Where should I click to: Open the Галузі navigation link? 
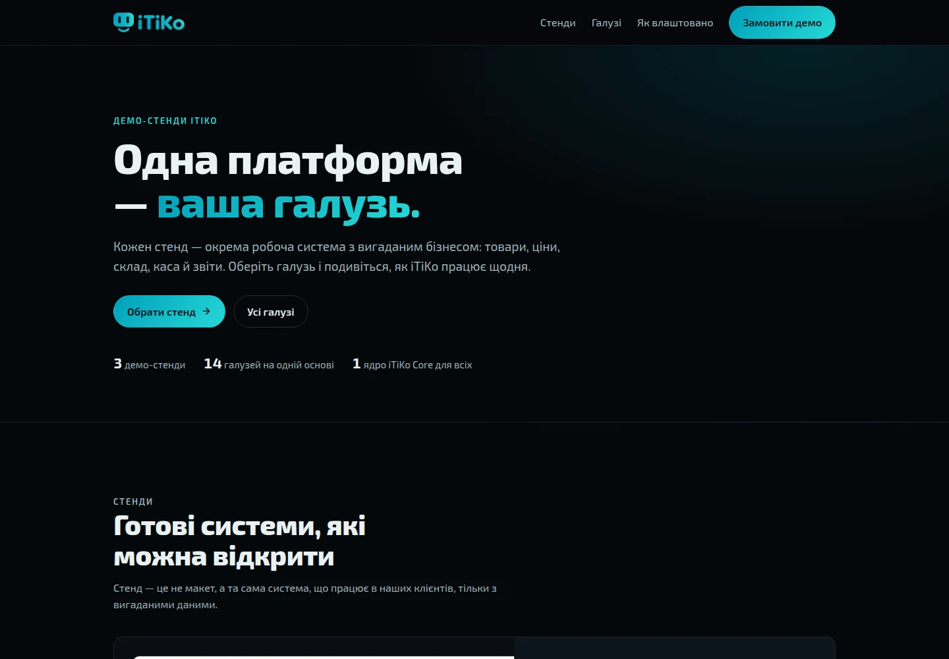click(606, 22)
